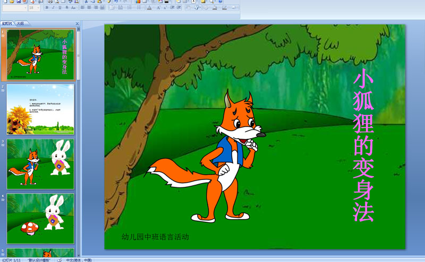Image resolution: width=425 pixels, height=262 pixels.
Task: Click the insert chart icon
Action: click(x=138, y=2)
